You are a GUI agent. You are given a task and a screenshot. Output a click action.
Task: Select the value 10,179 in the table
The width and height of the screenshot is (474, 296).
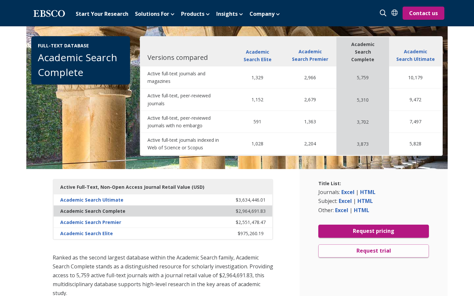(415, 78)
